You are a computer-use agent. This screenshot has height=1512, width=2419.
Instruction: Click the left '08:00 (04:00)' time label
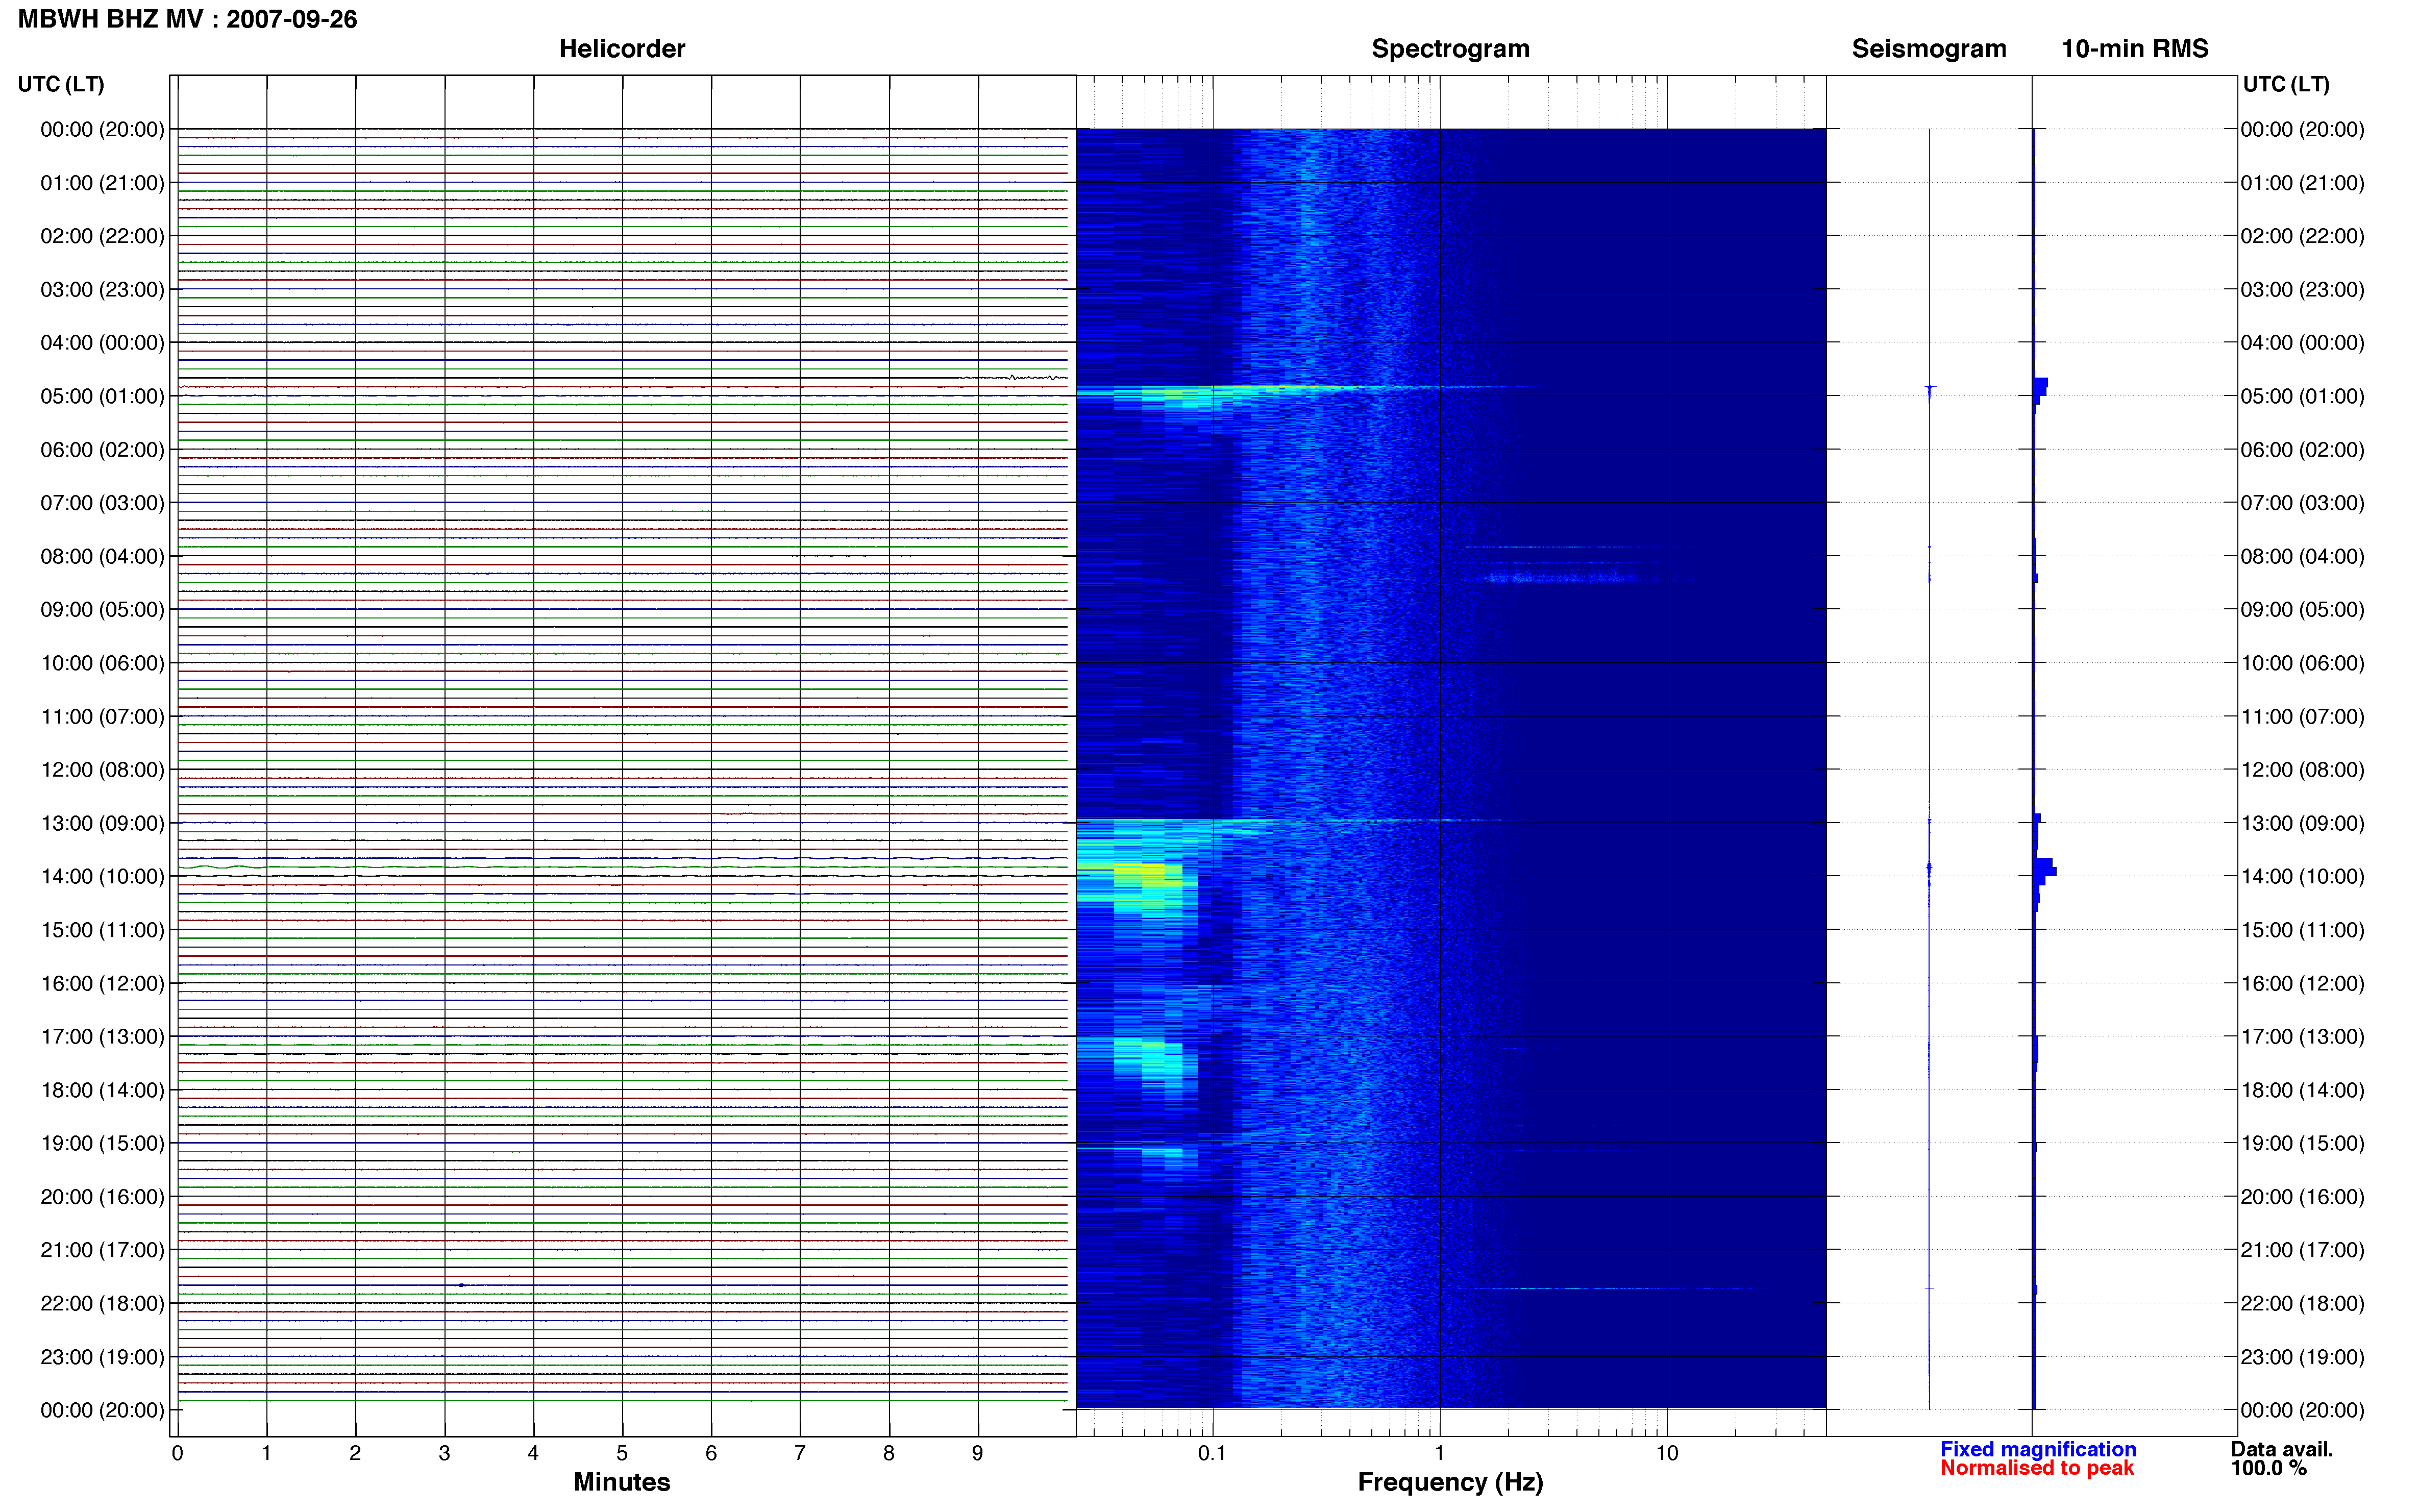(102, 556)
